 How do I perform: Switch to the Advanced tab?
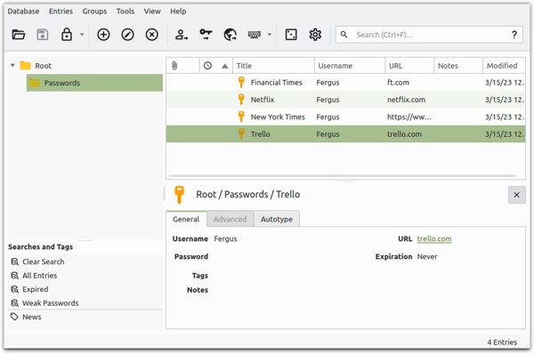[x=230, y=219]
